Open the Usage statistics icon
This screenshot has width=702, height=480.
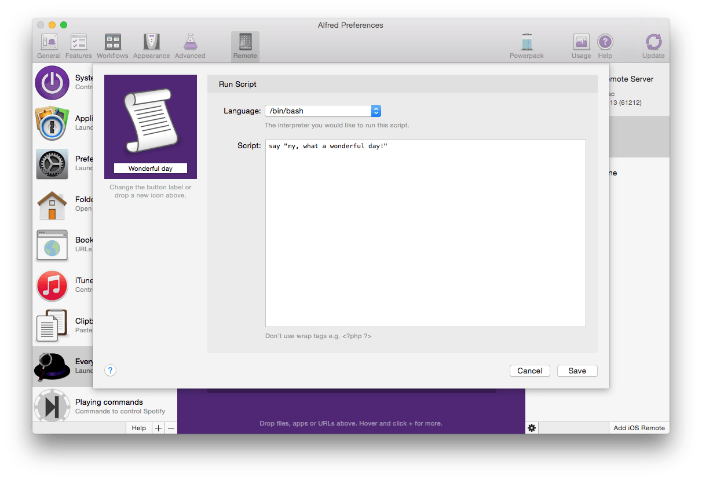tap(581, 43)
